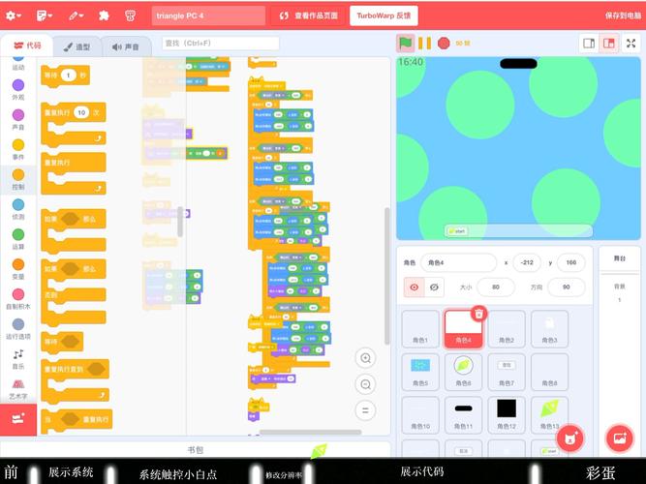The image size is (646, 484).
Task: Select the Sensing block category
Action: [x=18, y=209]
